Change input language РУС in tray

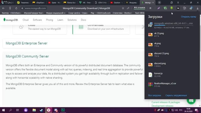coord(181,110)
